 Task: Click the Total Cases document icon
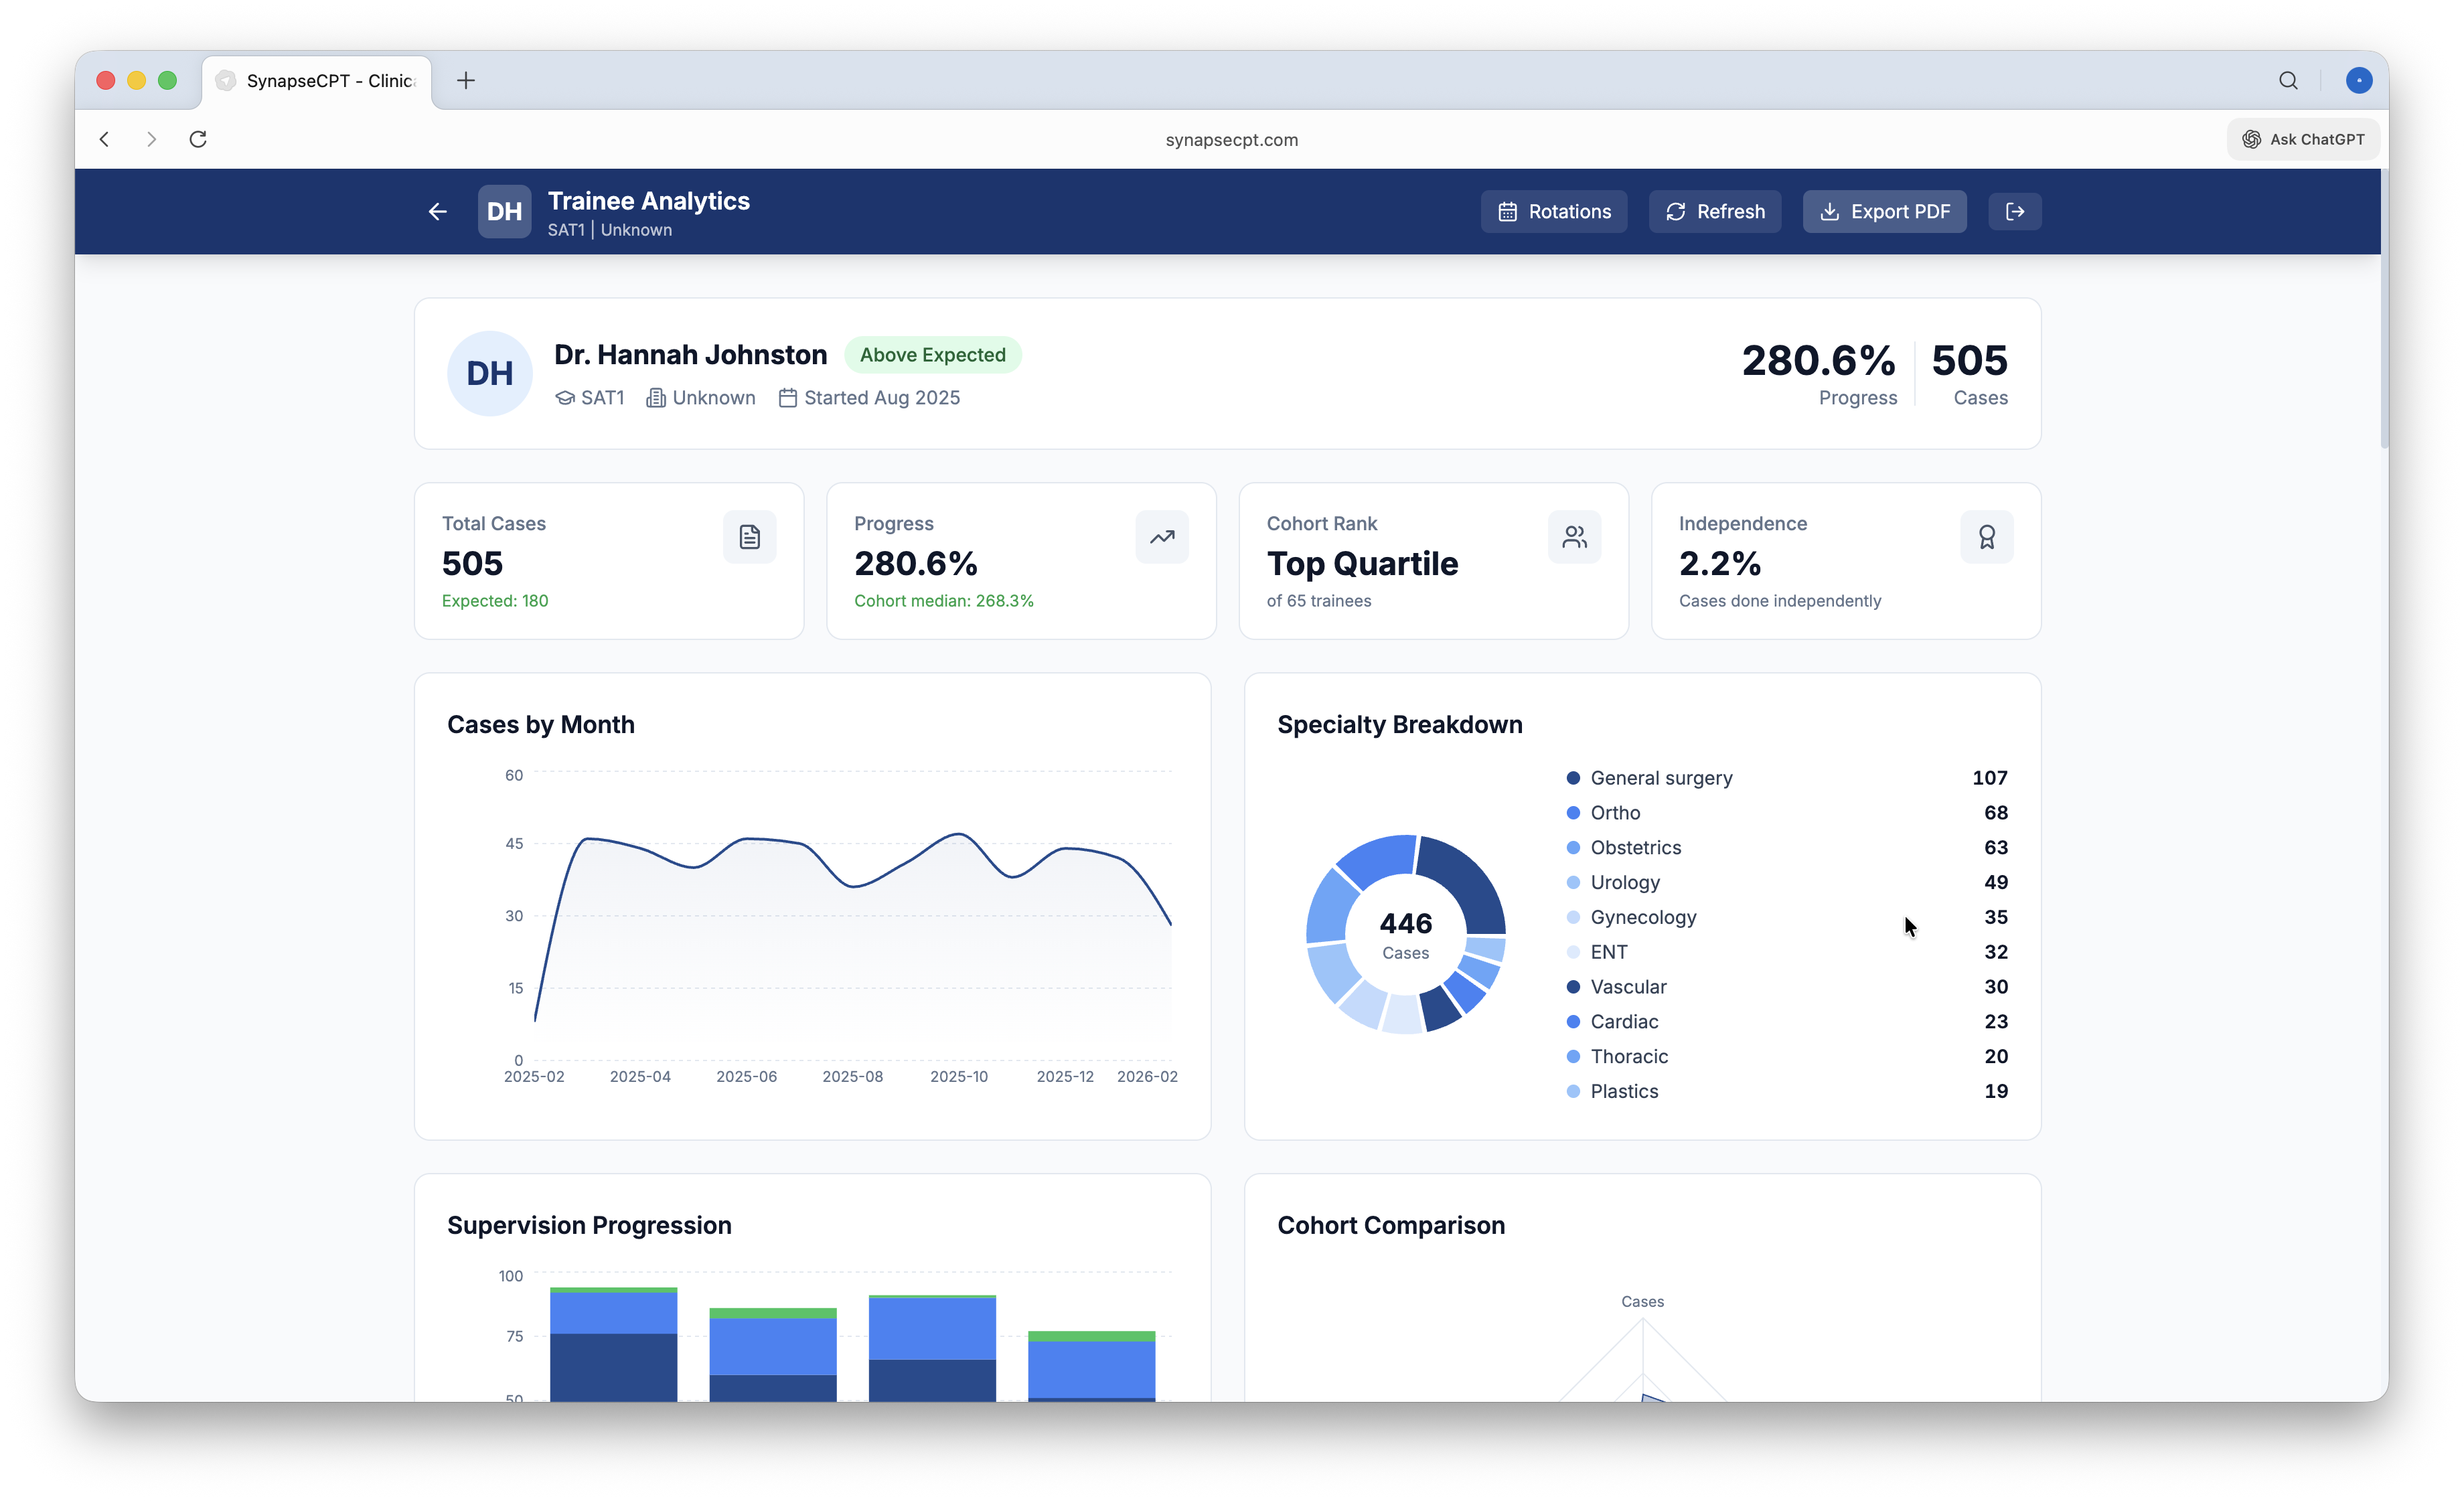tap(749, 537)
